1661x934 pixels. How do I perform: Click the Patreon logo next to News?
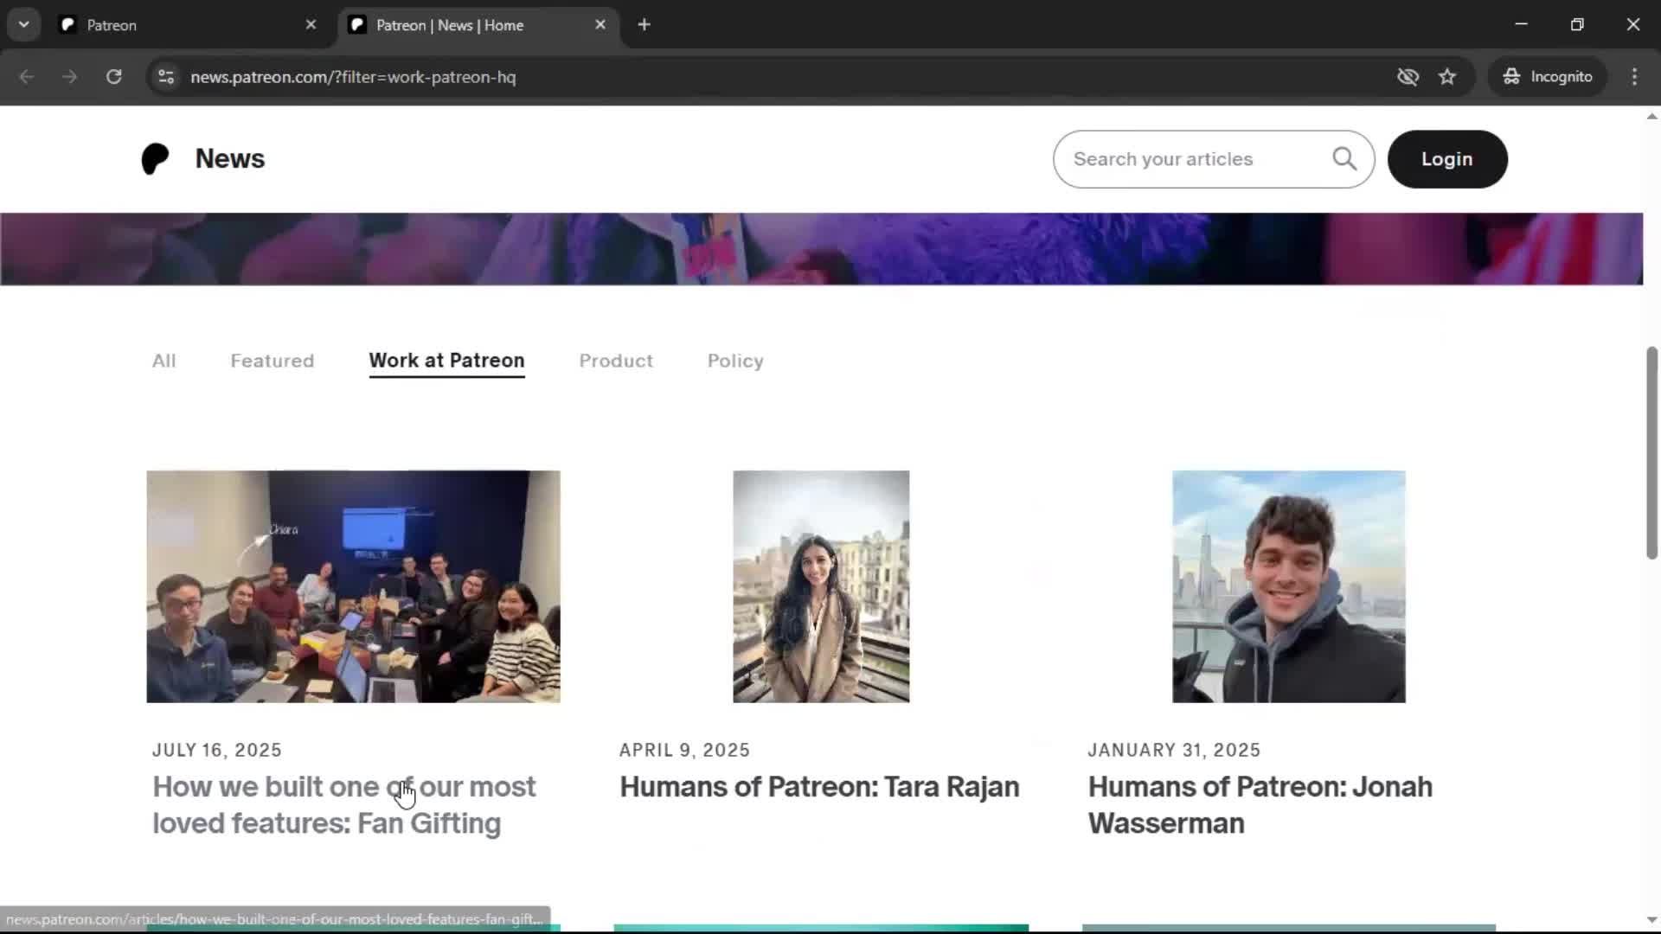(156, 159)
